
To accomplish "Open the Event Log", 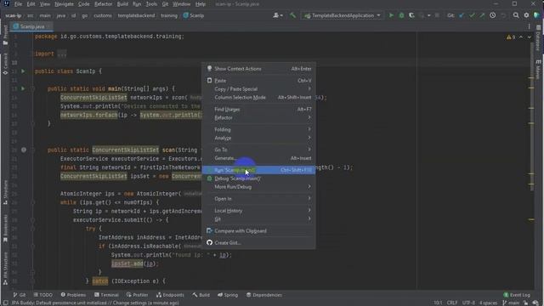I will (x=517, y=295).
